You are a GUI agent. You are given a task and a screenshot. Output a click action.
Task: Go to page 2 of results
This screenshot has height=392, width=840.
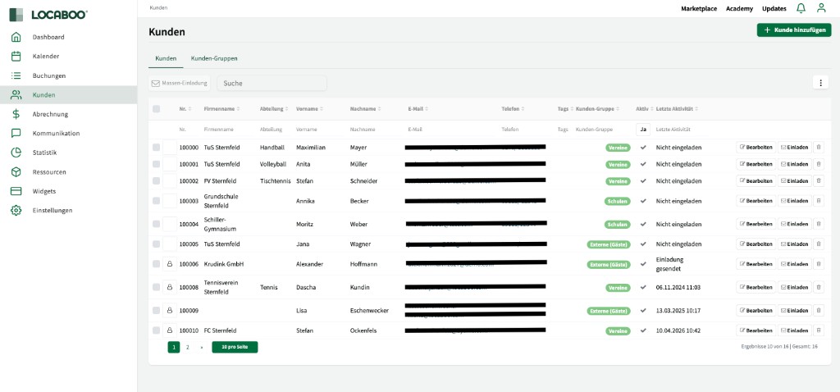click(x=188, y=347)
